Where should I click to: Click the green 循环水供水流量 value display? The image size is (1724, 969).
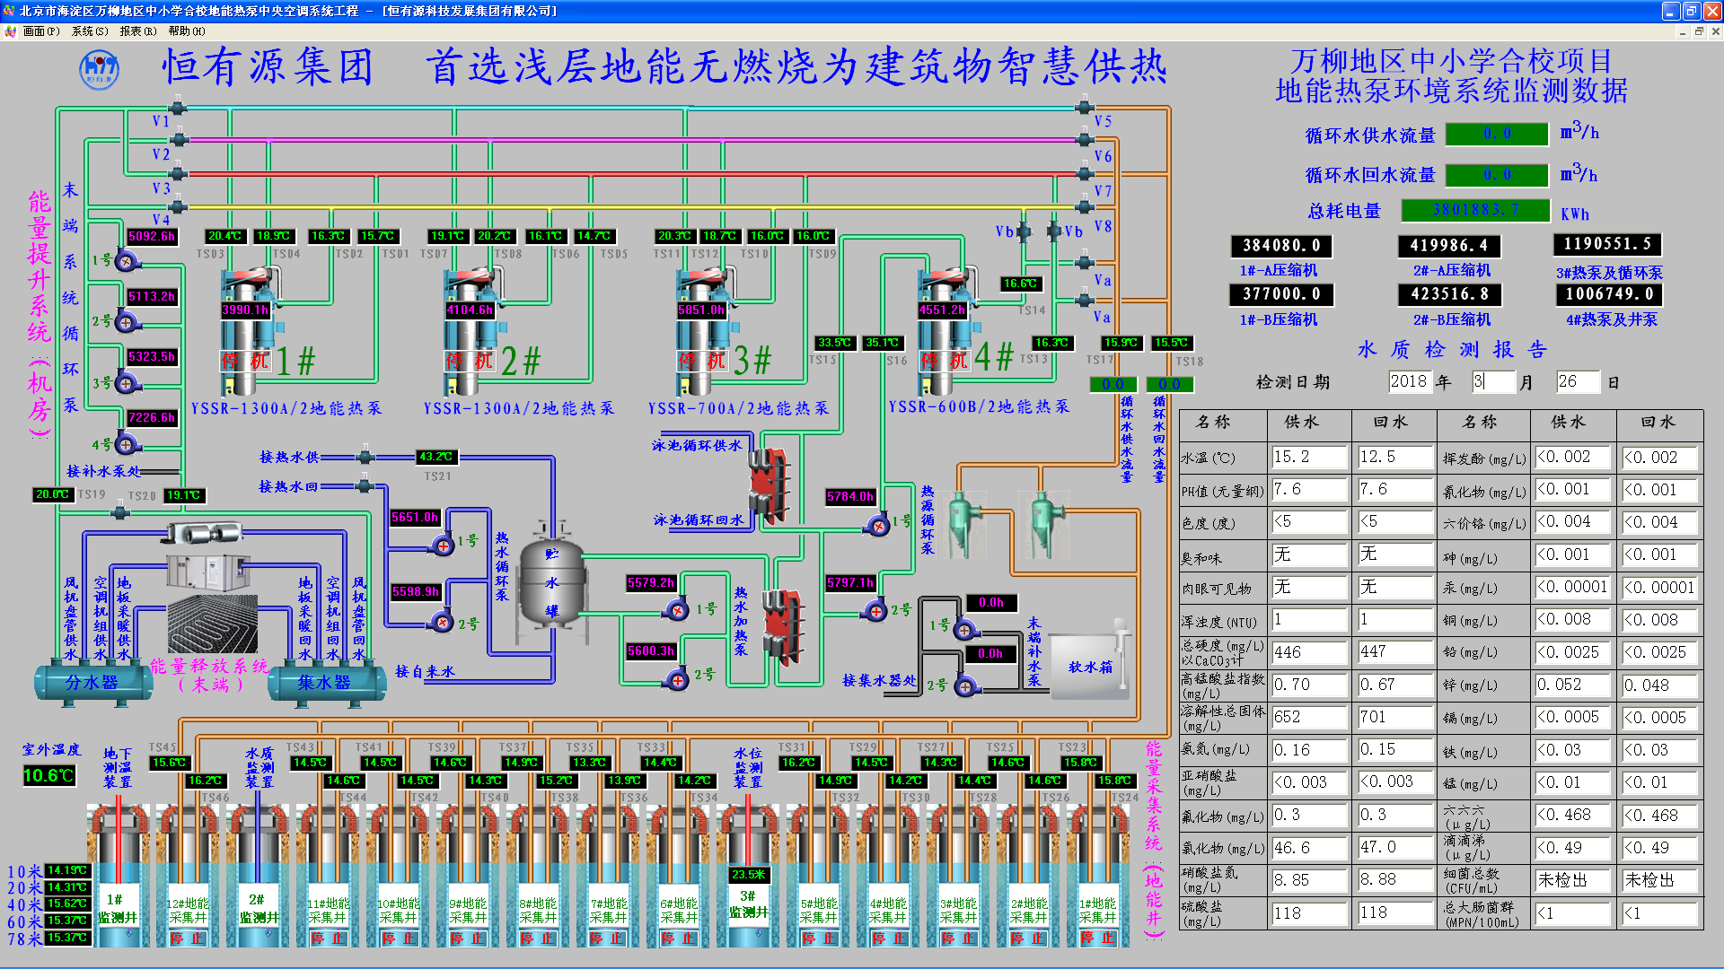(1497, 134)
